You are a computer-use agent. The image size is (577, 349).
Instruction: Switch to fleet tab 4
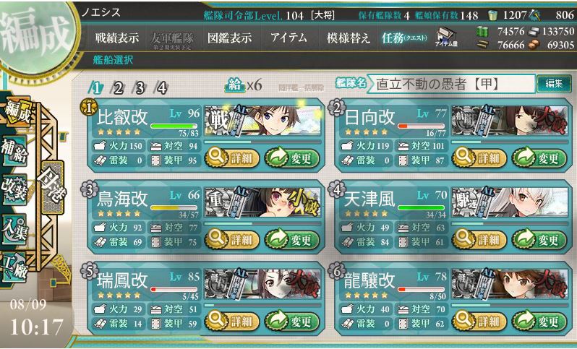[162, 88]
